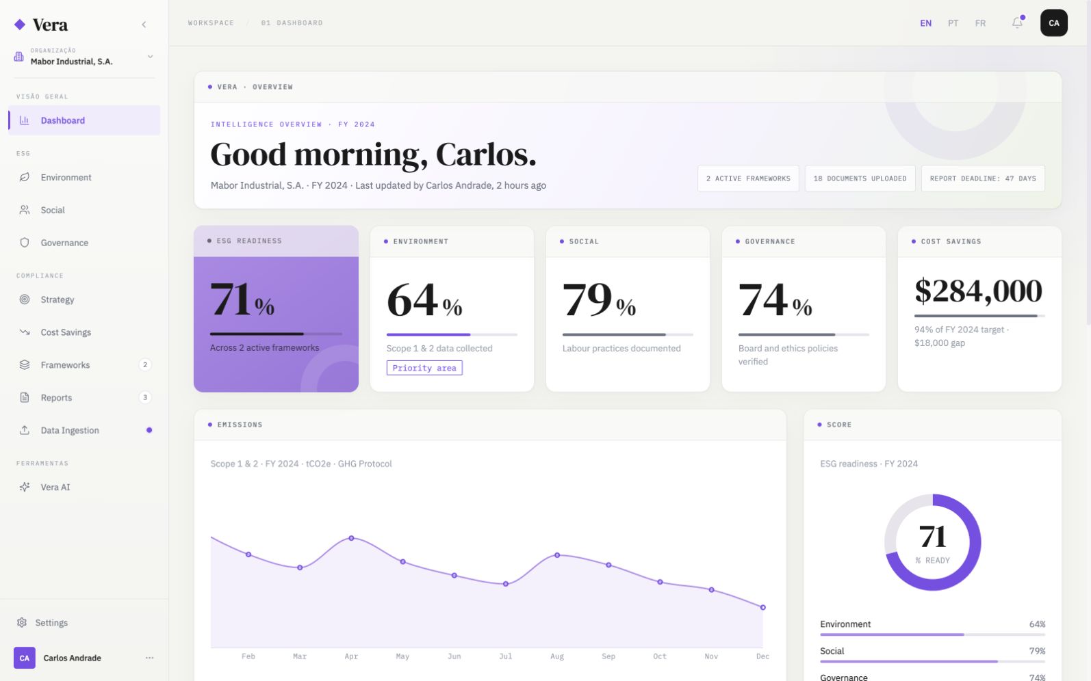Open the Data Ingestion upload icon
Viewport: 1091px width, 681px height.
(25, 430)
